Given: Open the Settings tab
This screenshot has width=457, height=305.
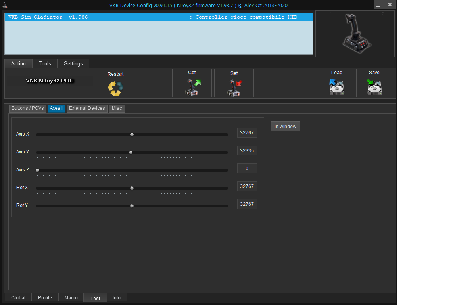Looking at the screenshot, I should (73, 63).
